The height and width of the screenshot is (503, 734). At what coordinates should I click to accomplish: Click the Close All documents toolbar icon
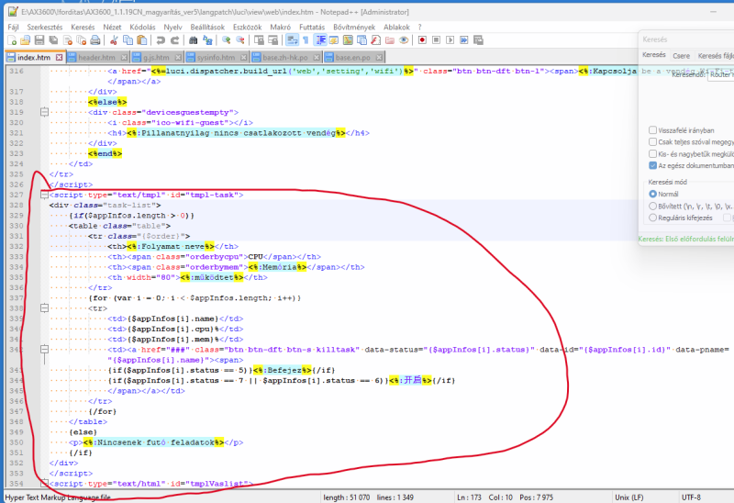(81, 40)
